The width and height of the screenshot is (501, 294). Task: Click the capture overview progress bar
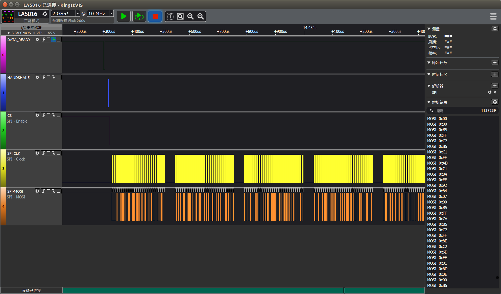point(243,290)
